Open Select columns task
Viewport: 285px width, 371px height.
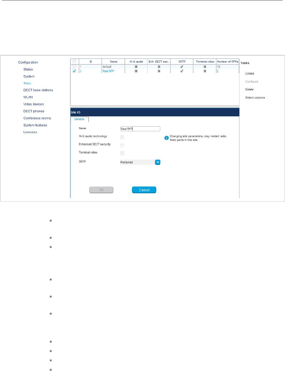(255, 98)
